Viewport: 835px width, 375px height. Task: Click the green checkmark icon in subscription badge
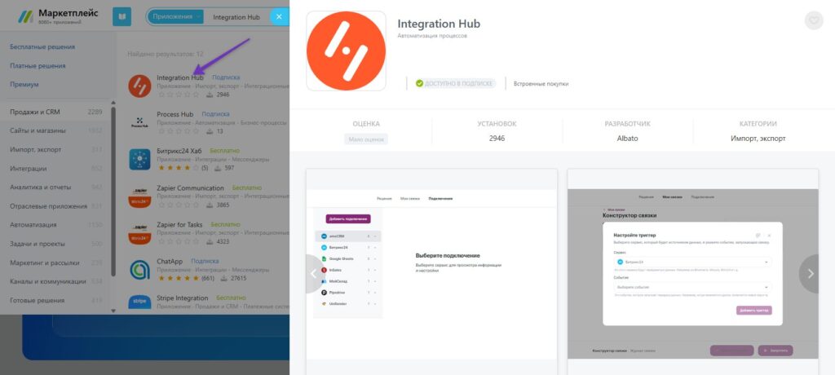pos(420,84)
